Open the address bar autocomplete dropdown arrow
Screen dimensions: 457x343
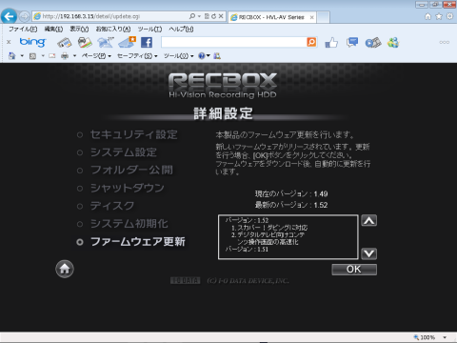[x=199, y=16]
